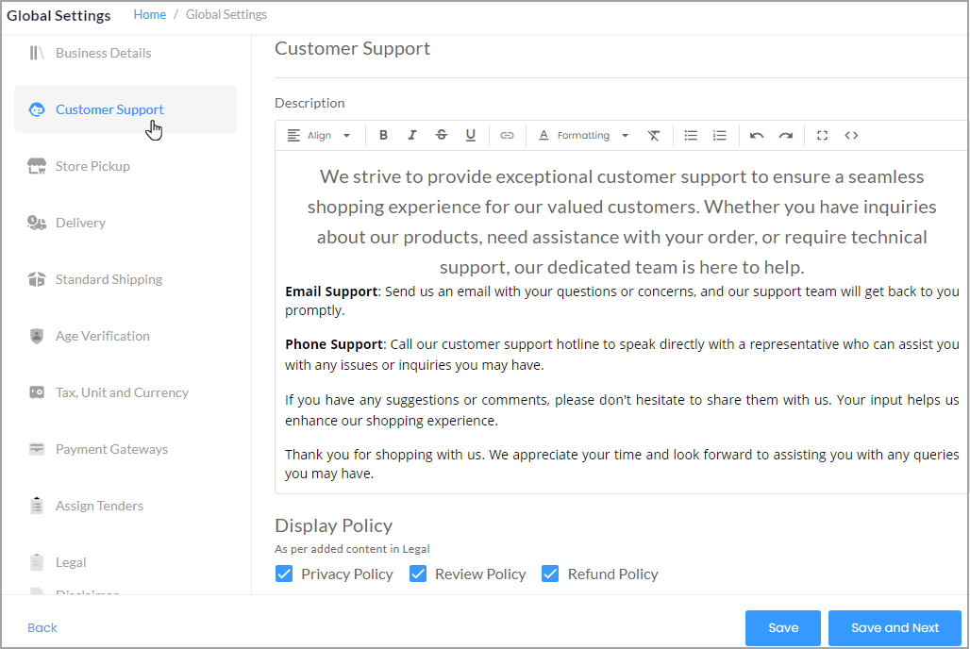Toggle bold formatting in editor toolbar
Viewport: 970px width, 649px height.
tap(383, 135)
